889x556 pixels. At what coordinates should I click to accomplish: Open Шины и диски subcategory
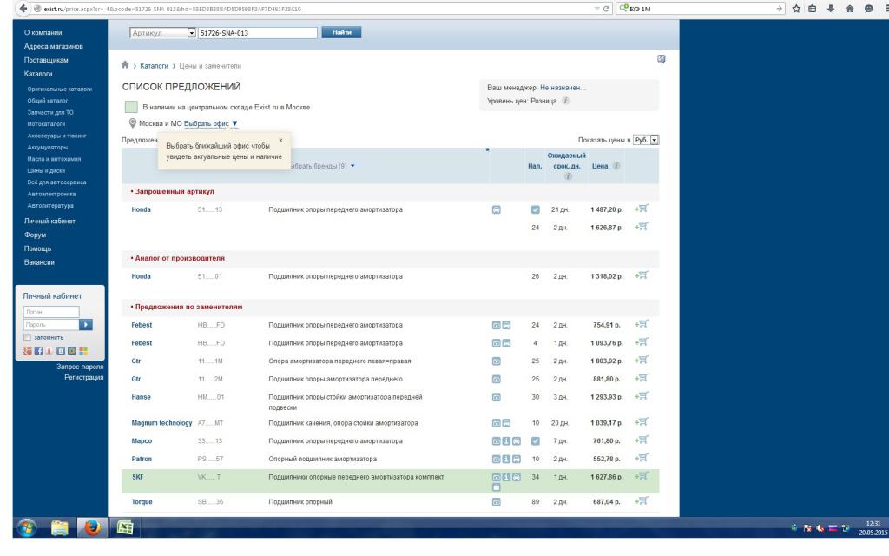pyautogui.click(x=46, y=170)
